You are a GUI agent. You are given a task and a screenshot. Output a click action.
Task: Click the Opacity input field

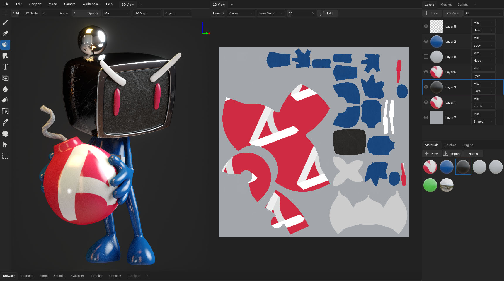point(86,13)
